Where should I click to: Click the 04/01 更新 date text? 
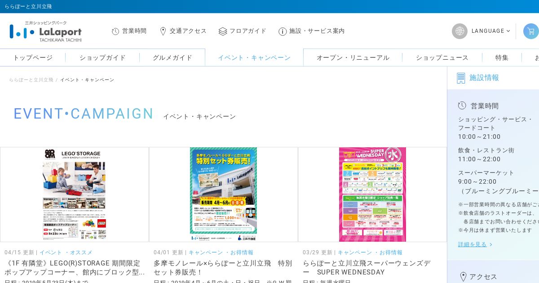pos(168,252)
